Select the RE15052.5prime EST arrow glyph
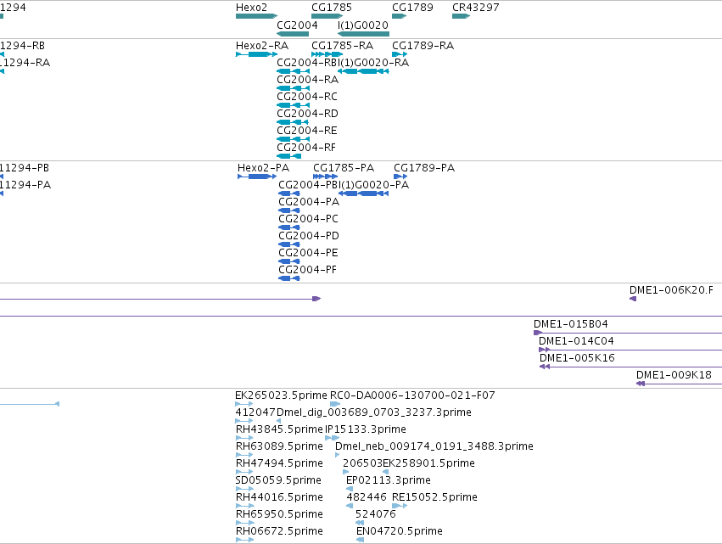This screenshot has width=722, height=544. (x=400, y=506)
